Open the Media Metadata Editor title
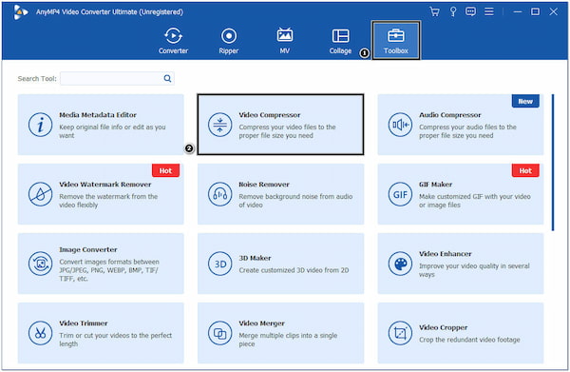The image size is (570, 372). point(98,115)
